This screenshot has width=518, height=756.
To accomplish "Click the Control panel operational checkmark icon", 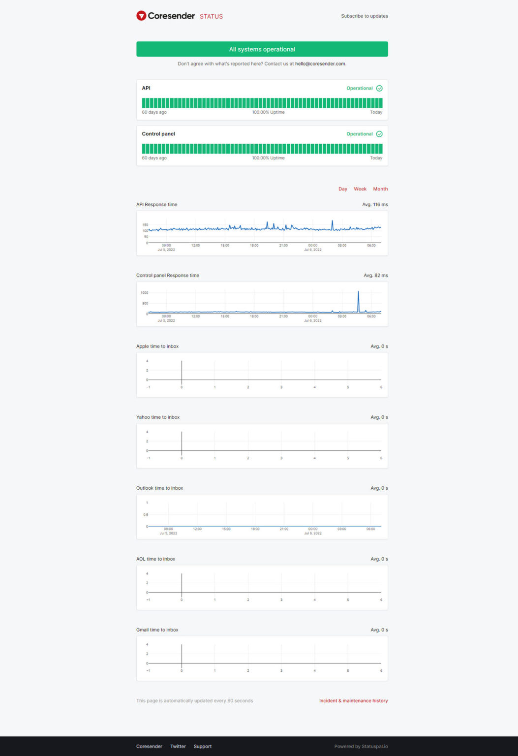I will [379, 134].
